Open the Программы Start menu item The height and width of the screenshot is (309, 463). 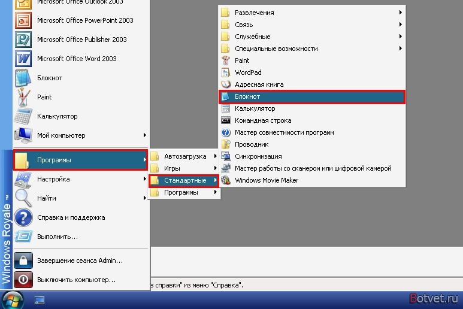click(x=80, y=160)
